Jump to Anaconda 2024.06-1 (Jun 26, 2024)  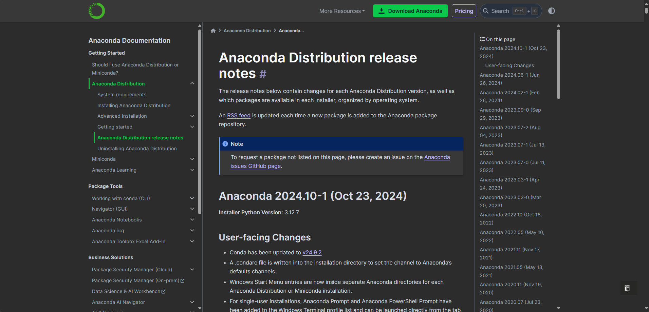(509, 79)
